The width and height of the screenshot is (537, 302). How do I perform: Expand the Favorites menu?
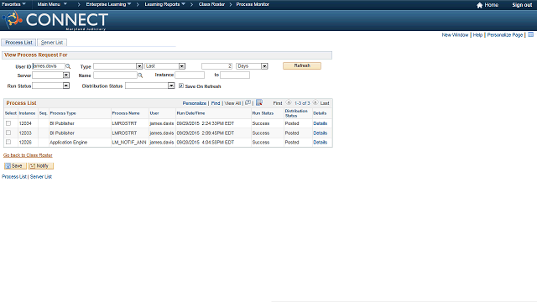click(x=13, y=4)
